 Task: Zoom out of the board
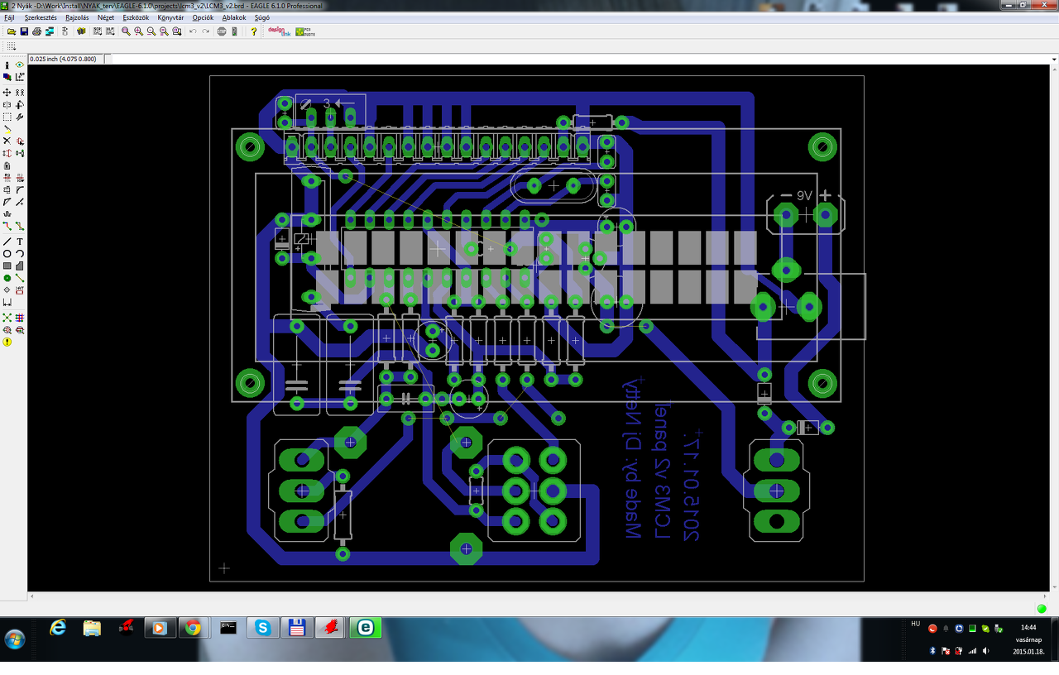151,31
